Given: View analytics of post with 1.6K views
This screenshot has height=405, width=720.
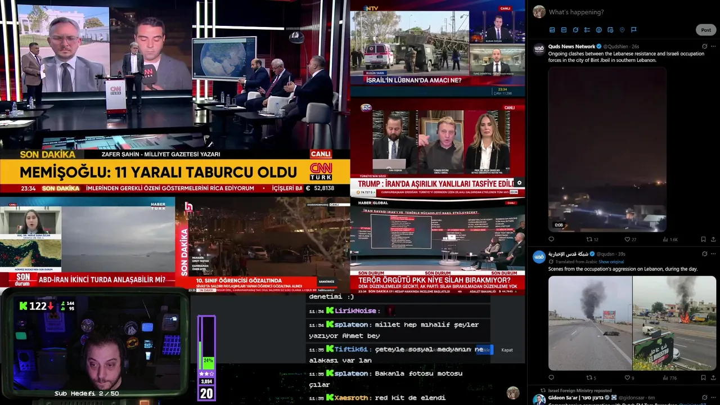Looking at the screenshot, I should coord(670,240).
